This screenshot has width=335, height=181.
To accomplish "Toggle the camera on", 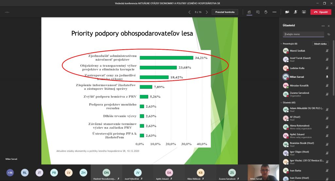I will (287, 12).
